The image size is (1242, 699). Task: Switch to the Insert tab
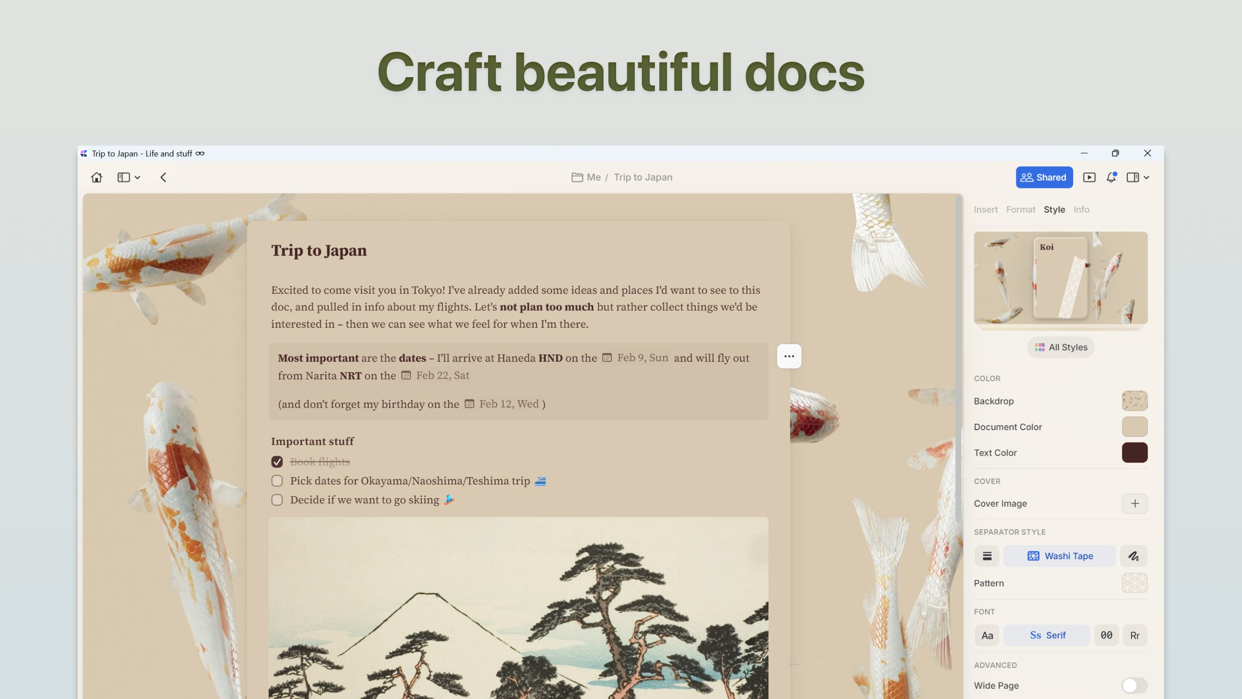(985, 210)
